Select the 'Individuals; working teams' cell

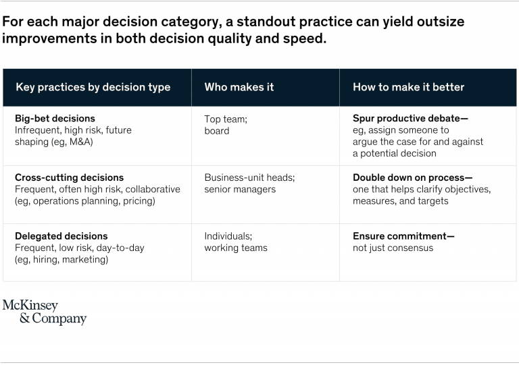click(236, 242)
